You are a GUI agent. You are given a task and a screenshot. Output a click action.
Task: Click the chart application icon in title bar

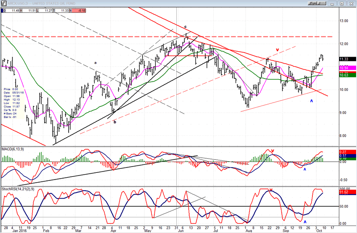[3, 3]
